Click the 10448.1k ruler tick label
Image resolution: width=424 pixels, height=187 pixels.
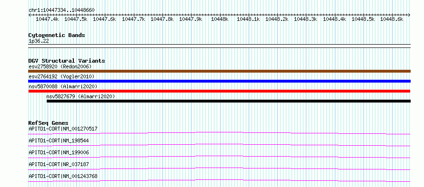pyautogui.click(x=248, y=19)
